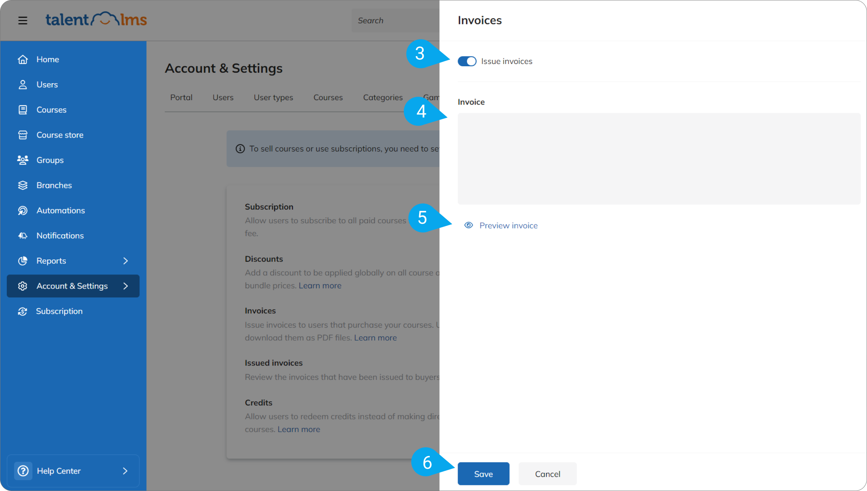The image size is (867, 491).
Task: Click the Notifications bell icon
Action: [x=23, y=236]
